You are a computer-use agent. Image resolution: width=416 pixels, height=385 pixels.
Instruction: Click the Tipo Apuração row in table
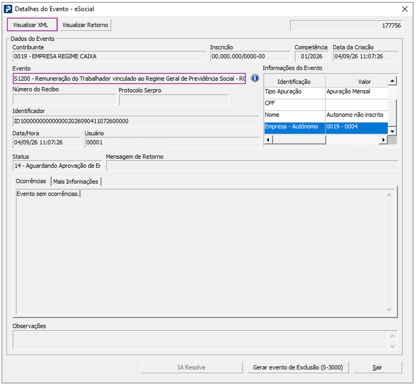pyautogui.click(x=326, y=92)
